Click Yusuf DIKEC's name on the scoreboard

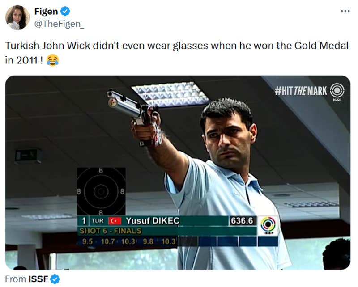153,219
